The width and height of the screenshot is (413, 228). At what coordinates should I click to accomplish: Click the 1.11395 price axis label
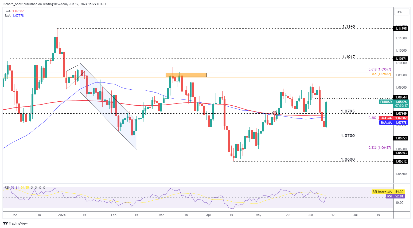(x=401, y=28)
